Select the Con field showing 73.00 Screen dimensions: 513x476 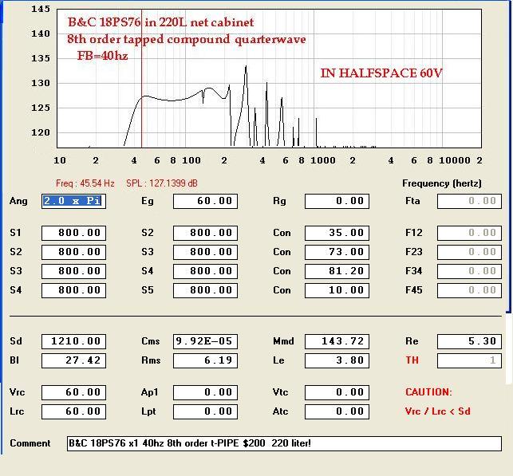pos(337,252)
